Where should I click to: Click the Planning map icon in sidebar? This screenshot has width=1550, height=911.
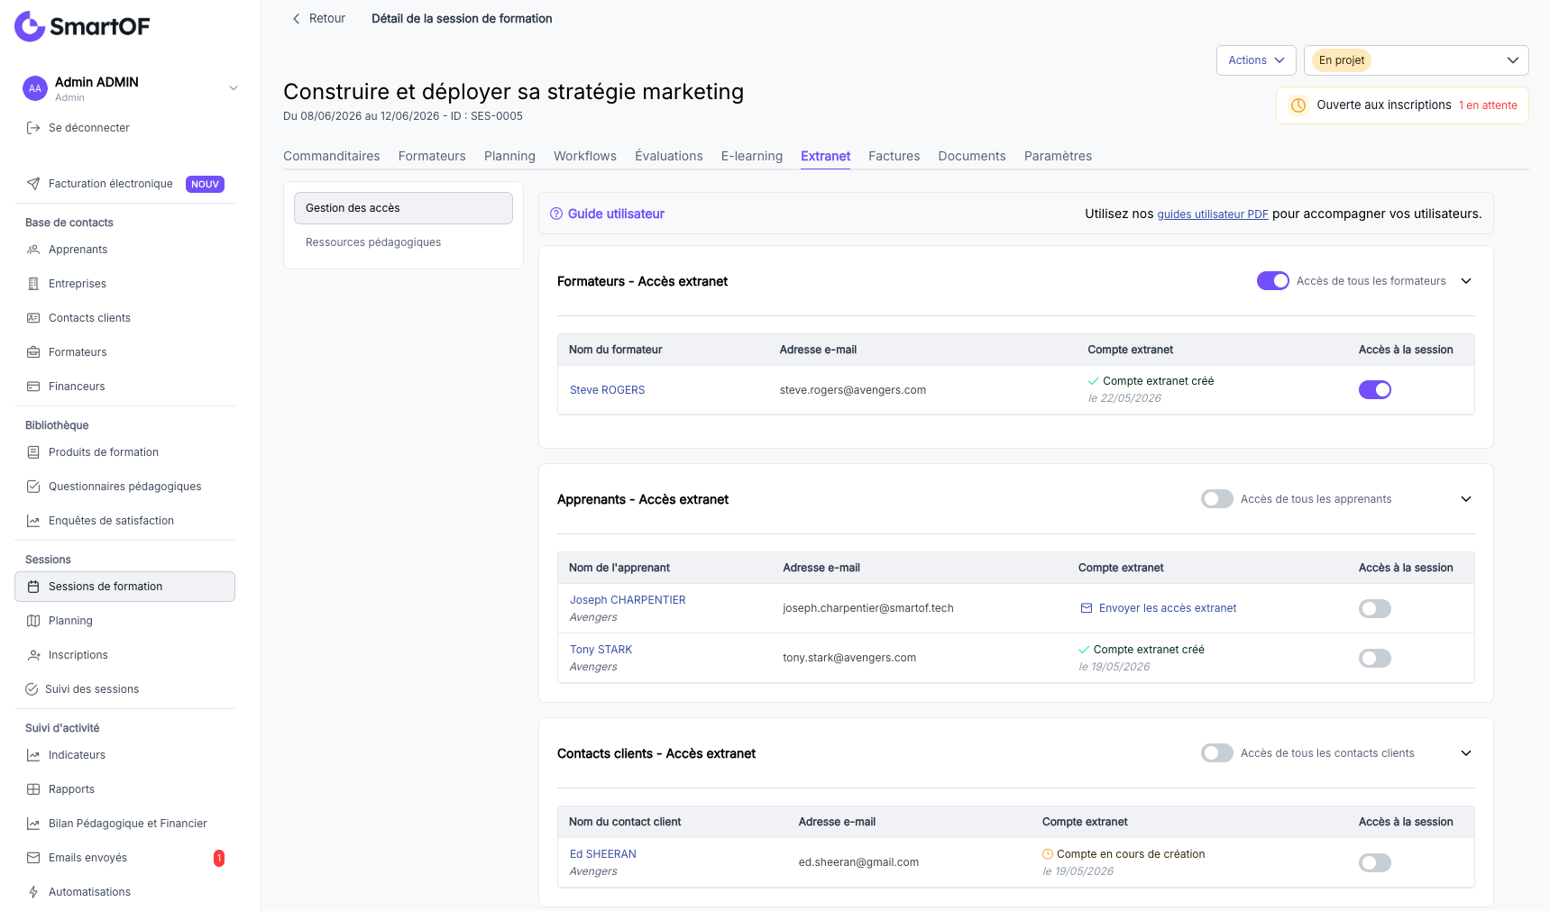click(x=33, y=621)
